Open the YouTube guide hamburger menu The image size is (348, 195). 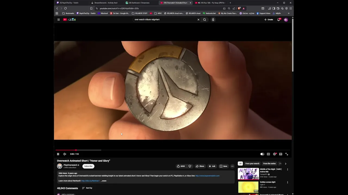pyautogui.click(x=58, y=19)
